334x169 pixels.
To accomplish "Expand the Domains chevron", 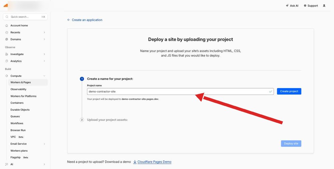I will coord(44,39).
